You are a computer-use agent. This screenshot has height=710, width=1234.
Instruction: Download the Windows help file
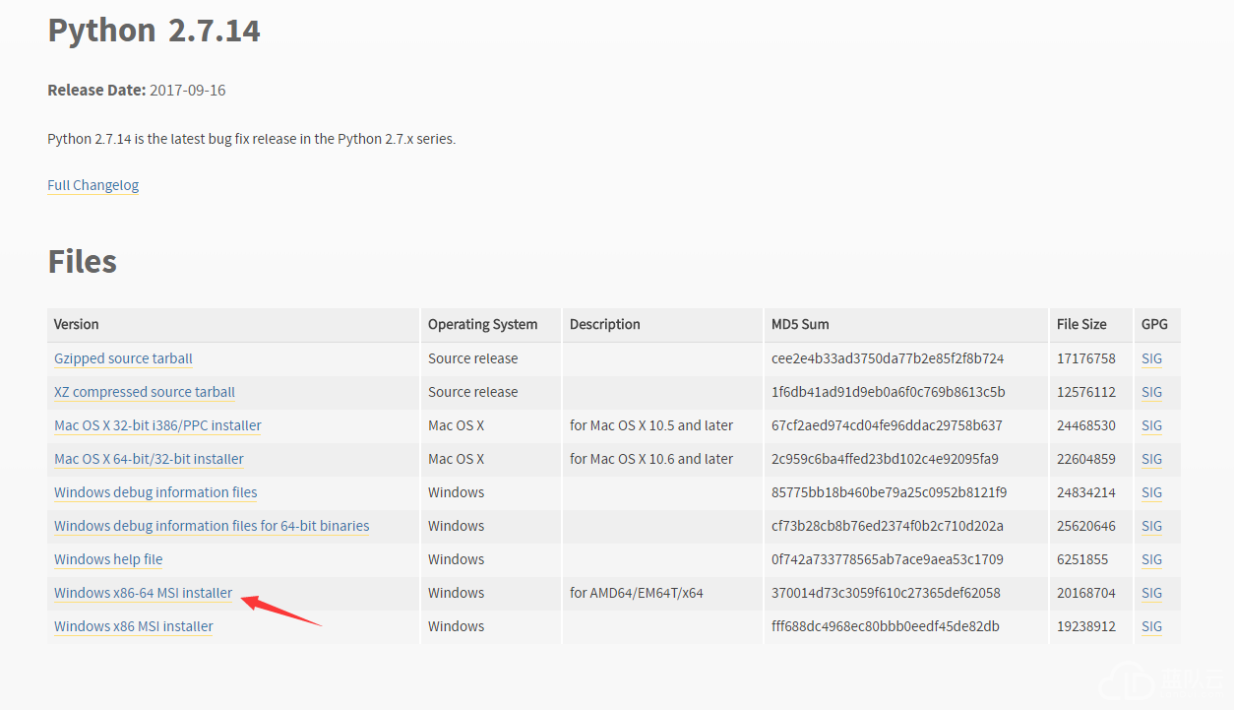coord(108,559)
